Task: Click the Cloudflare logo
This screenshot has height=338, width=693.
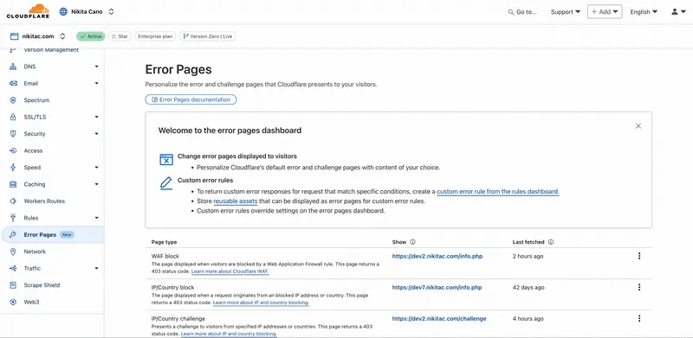Action: [x=28, y=11]
